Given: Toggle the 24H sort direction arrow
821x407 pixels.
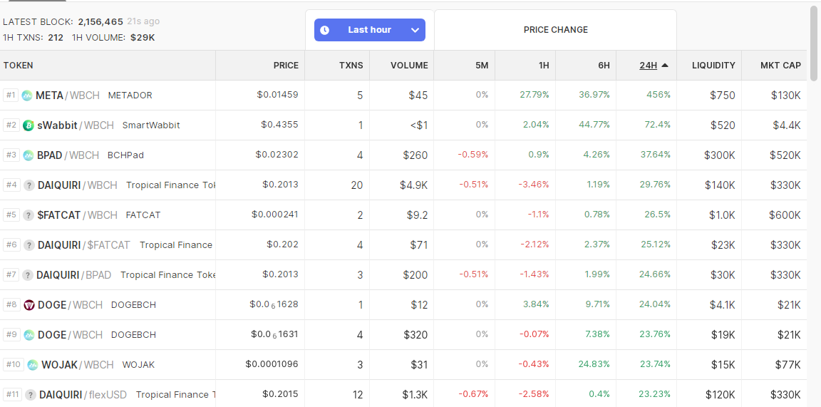Looking at the screenshot, I should 665,66.
